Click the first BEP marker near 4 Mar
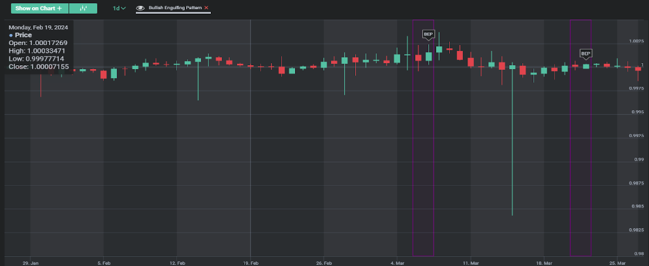The height and width of the screenshot is (266, 649). click(428, 35)
